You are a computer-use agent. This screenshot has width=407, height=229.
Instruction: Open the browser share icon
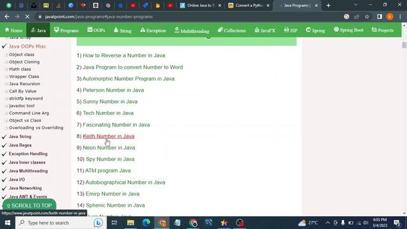click(x=357, y=17)
